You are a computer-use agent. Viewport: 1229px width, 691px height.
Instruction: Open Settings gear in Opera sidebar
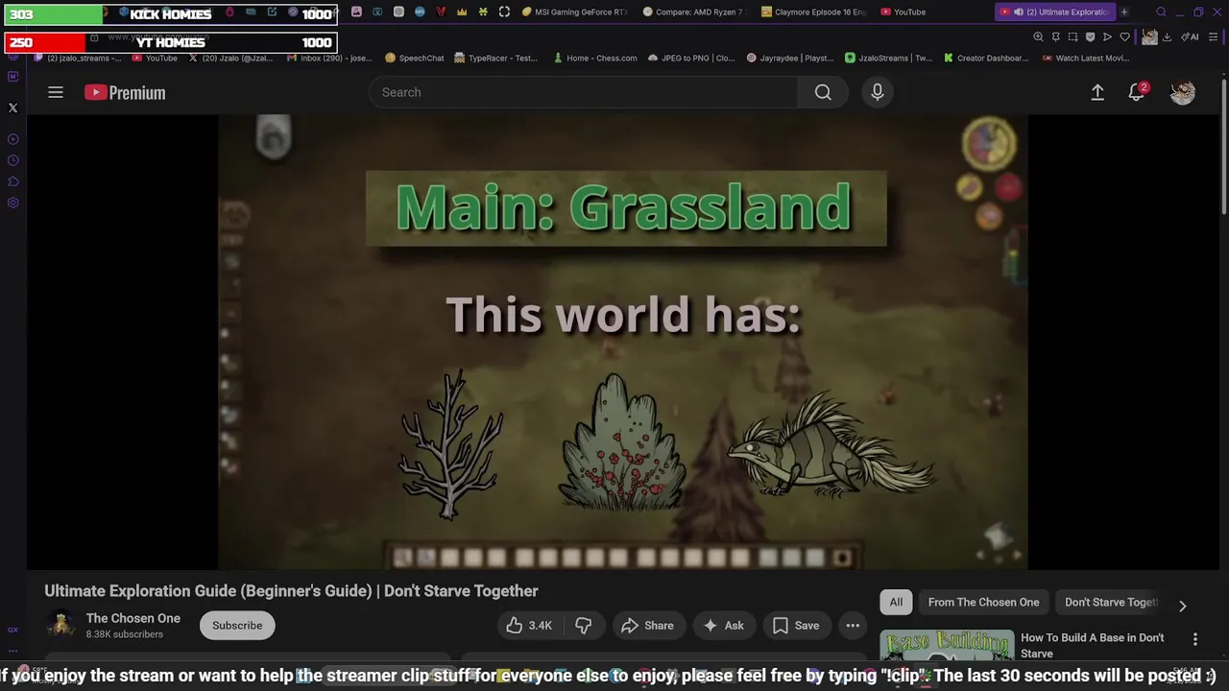click(12, 203)
